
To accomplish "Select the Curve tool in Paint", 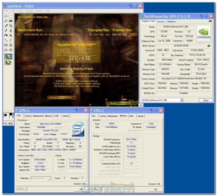I will click(x=11, y=40).
